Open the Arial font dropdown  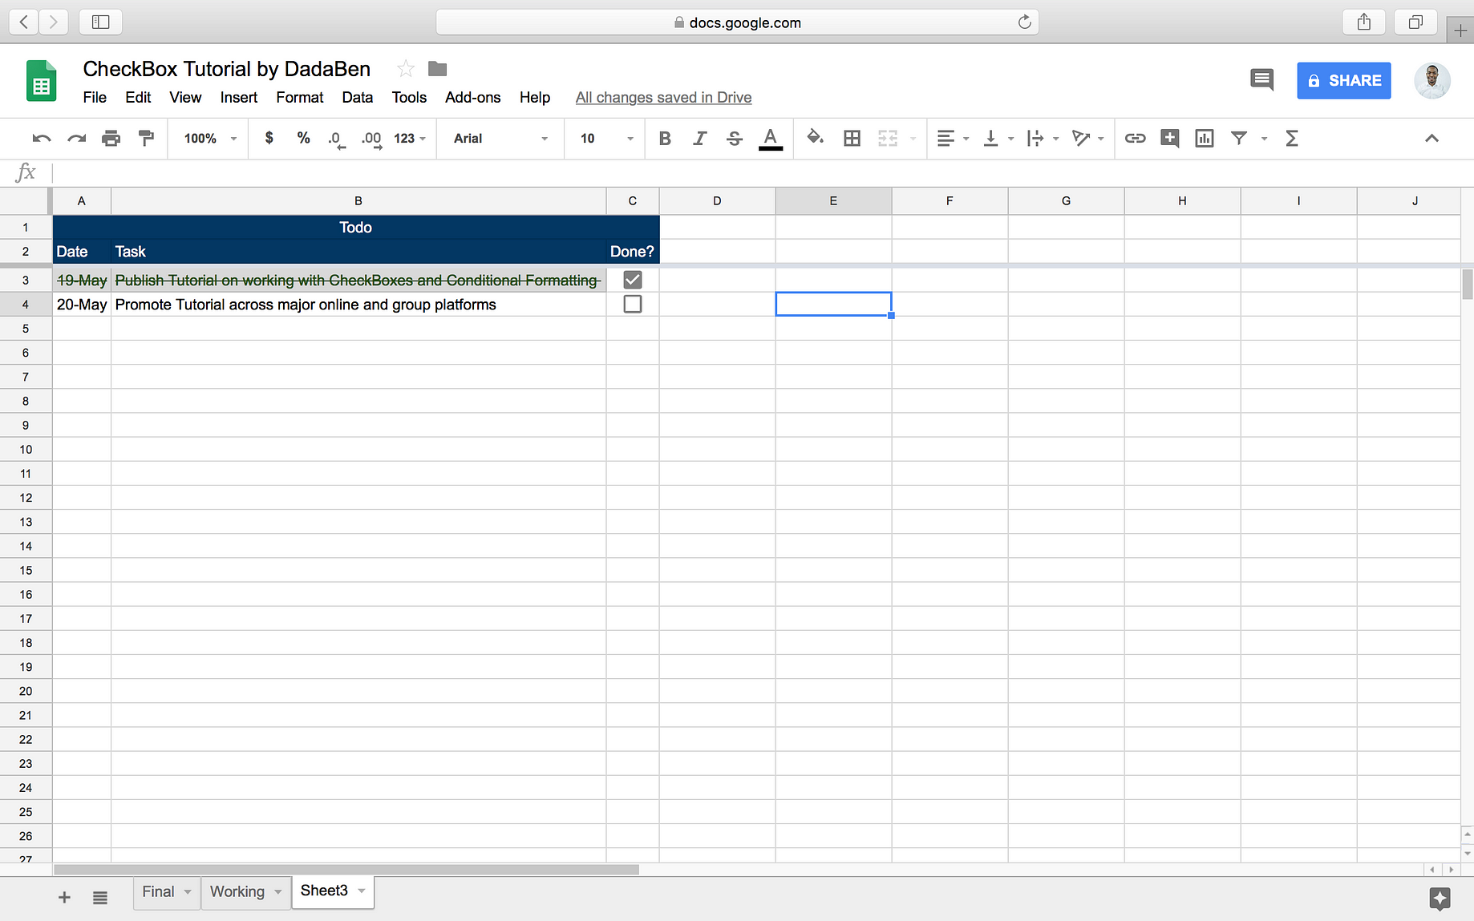click(x=500, y=138)
